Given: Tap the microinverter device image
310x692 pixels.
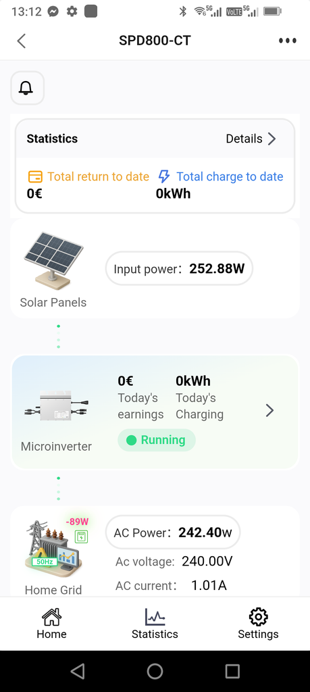Looking at the screenshot, I should tap(56, 406).
